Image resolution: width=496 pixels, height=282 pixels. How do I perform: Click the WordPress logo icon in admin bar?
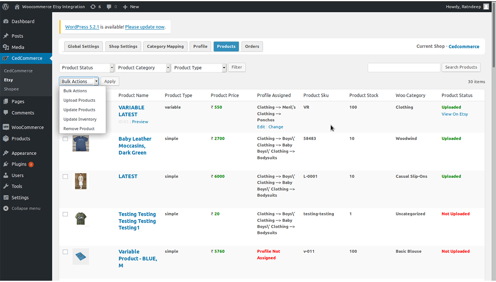pos(5,7)
